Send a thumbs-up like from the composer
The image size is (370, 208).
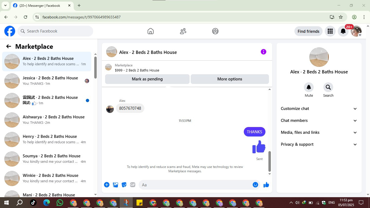266,185
